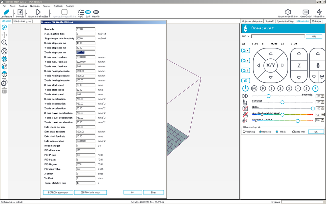Click the EEPROM adat export button
Screen dimensions: 326x204
pyautogui.click(x=58, y=192)
